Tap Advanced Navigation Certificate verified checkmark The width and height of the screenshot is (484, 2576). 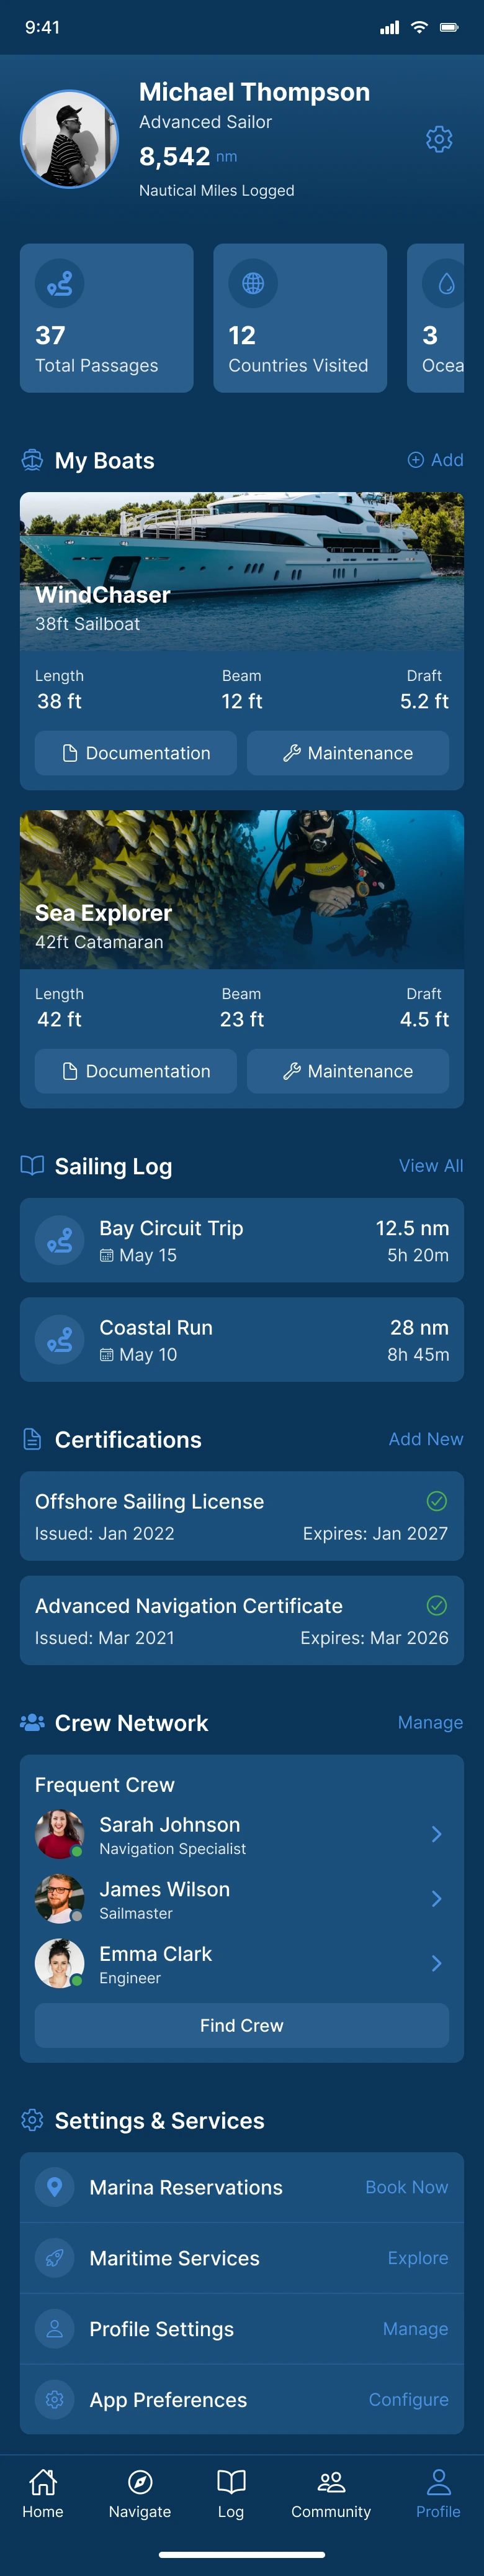click(x=436, y=1605)
